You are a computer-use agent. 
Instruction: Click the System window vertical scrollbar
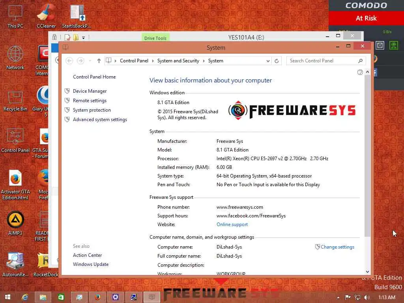pyautogui.click(x=367, y=156)
